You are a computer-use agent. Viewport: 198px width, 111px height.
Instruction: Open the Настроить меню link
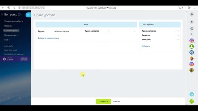pyautogui.click(x=11, y=50)
